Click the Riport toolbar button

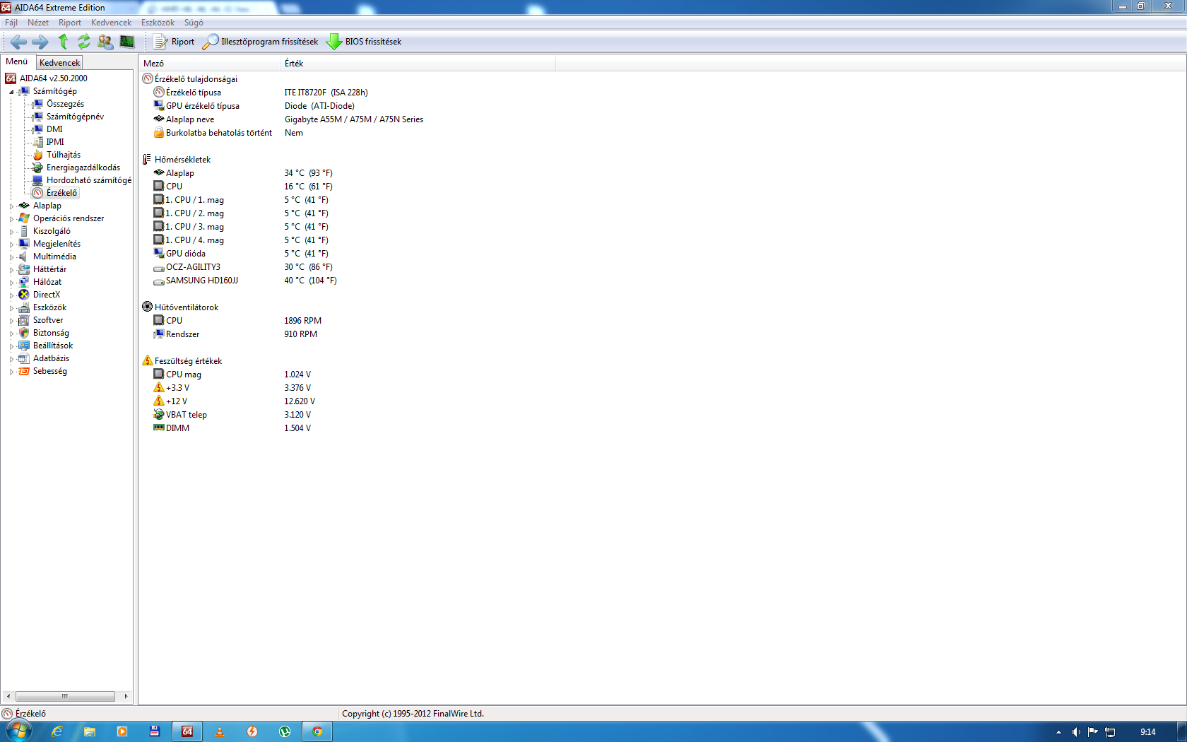pyautogui.click(x=174, y=42)
